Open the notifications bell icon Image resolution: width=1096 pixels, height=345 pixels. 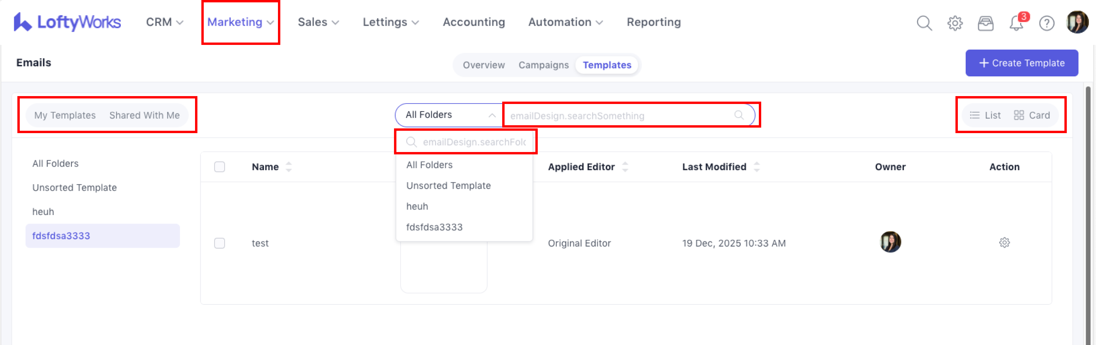(1016, 23)
